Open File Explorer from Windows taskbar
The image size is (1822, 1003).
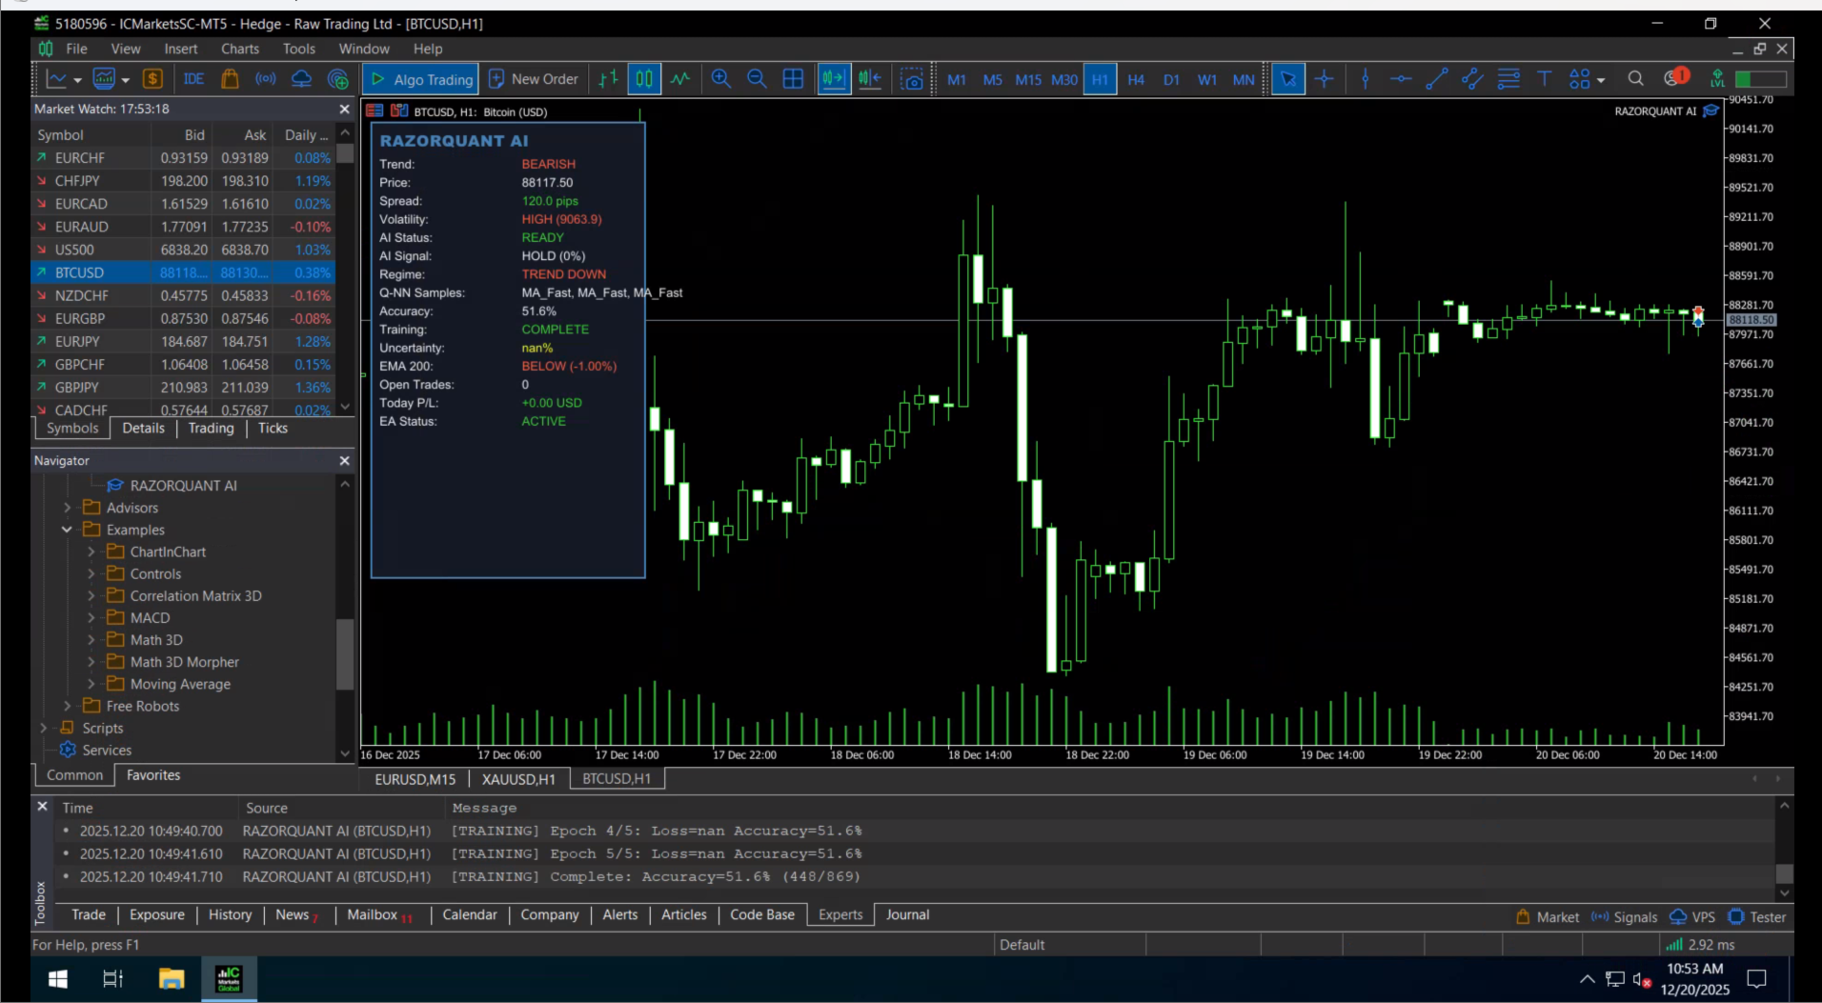click(x=172, y=978)
